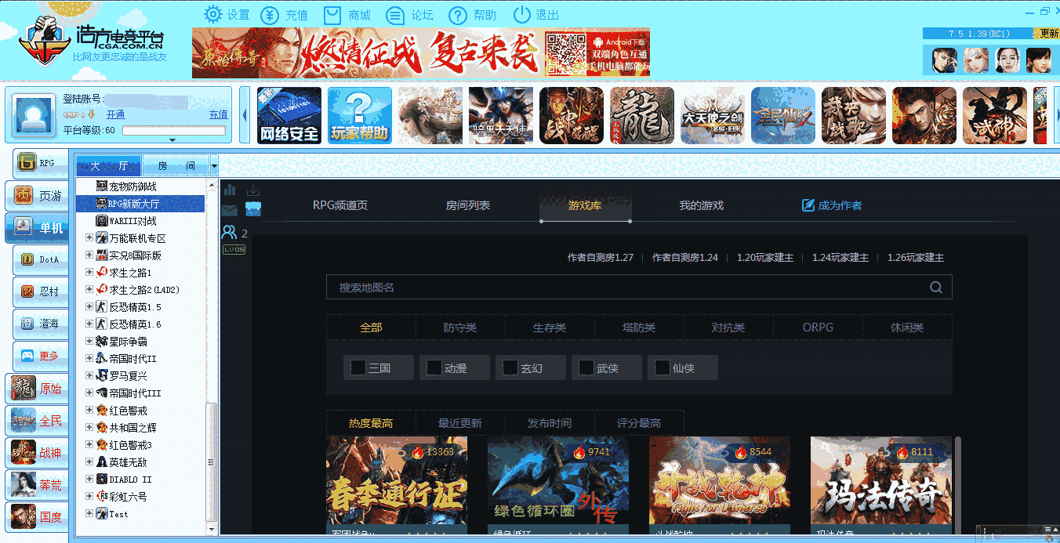The width and height of the screenshot is (1060, 543).
Task: Toggle the 三国 theme checkbox
Action: point(358,367)
